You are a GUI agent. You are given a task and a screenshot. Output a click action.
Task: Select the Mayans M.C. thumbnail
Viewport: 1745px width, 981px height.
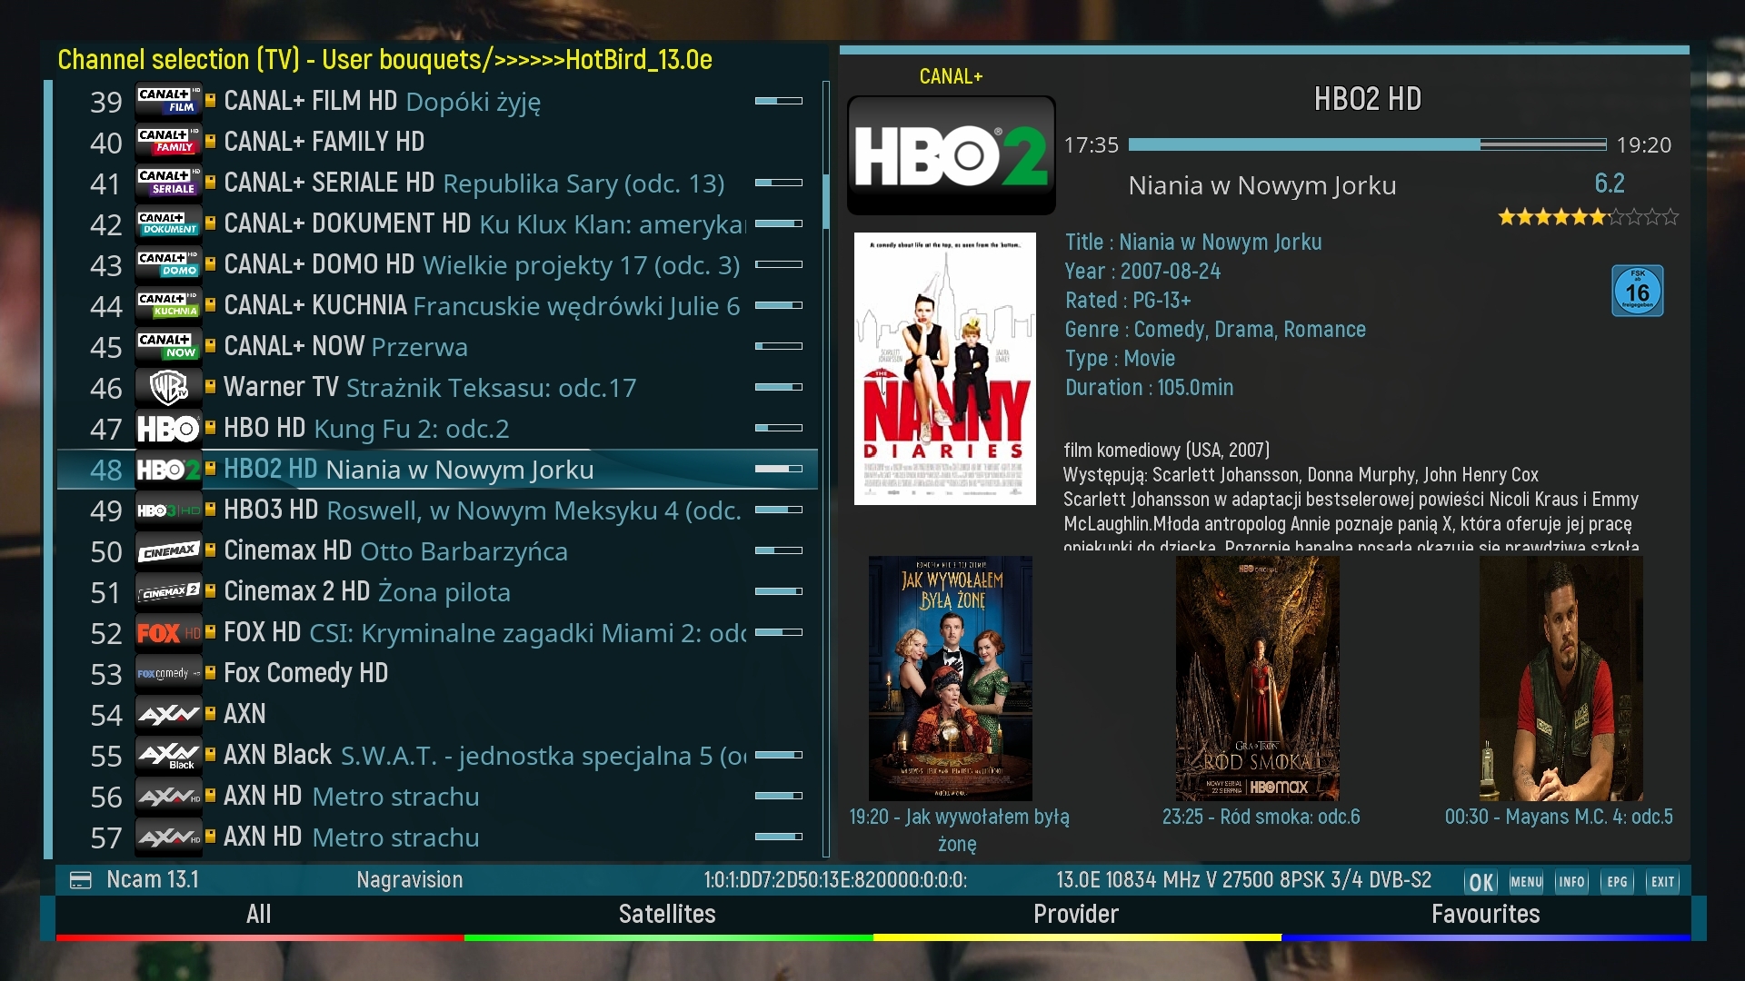(x=1561, y=679)
